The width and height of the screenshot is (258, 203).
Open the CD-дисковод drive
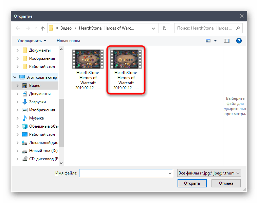[x=40, y=159]
